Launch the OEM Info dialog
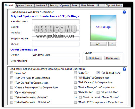 pyautogui.click(x=94, y=58)
